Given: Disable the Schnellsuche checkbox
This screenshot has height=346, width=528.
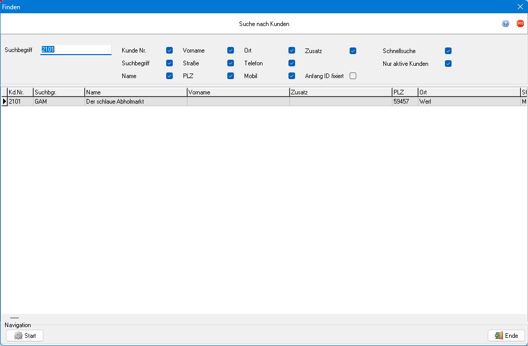Looking at the screenshot, I should click(448, 51).
